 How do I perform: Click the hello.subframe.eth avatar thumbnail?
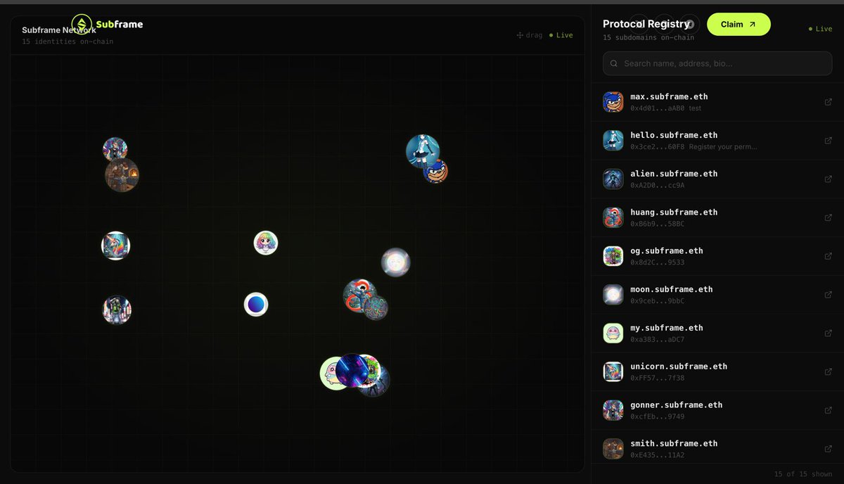coord(613,141)
